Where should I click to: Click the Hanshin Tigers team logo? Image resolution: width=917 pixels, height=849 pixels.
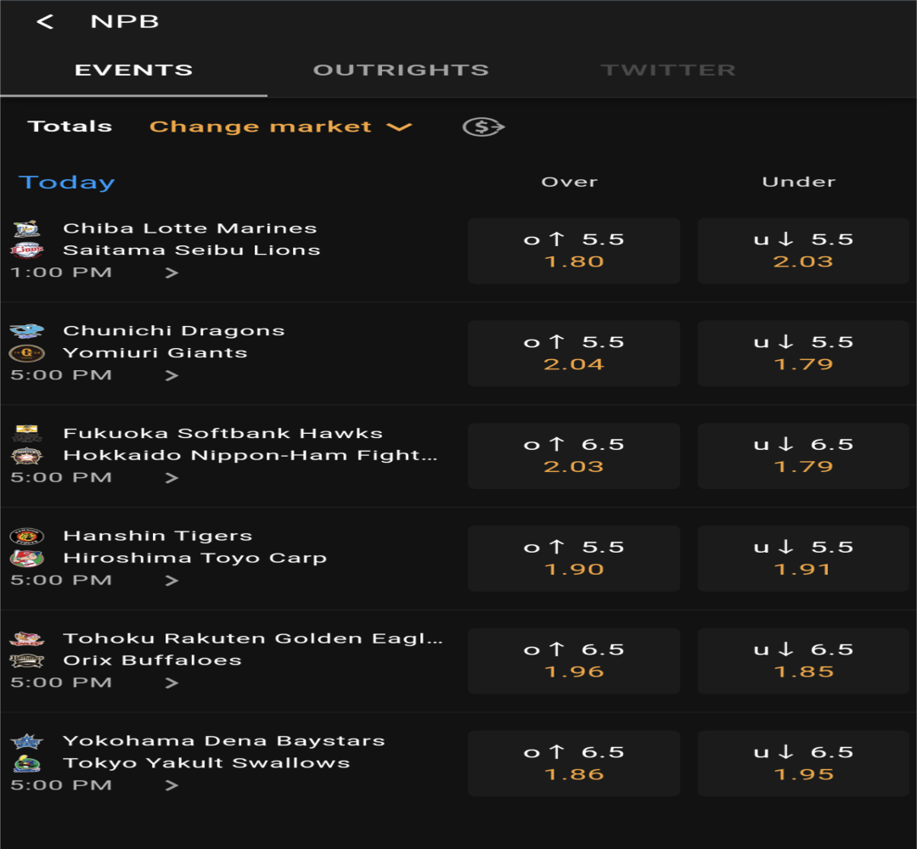point(27,537)
